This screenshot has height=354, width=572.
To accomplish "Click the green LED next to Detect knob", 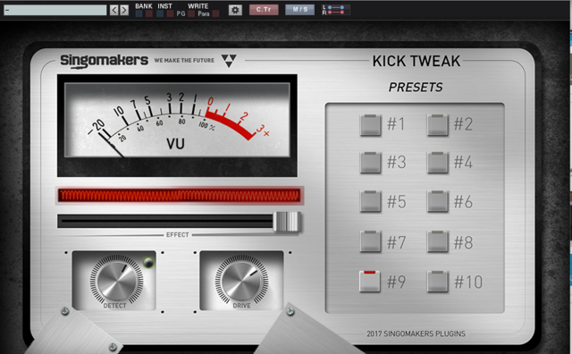I will 148,262.
